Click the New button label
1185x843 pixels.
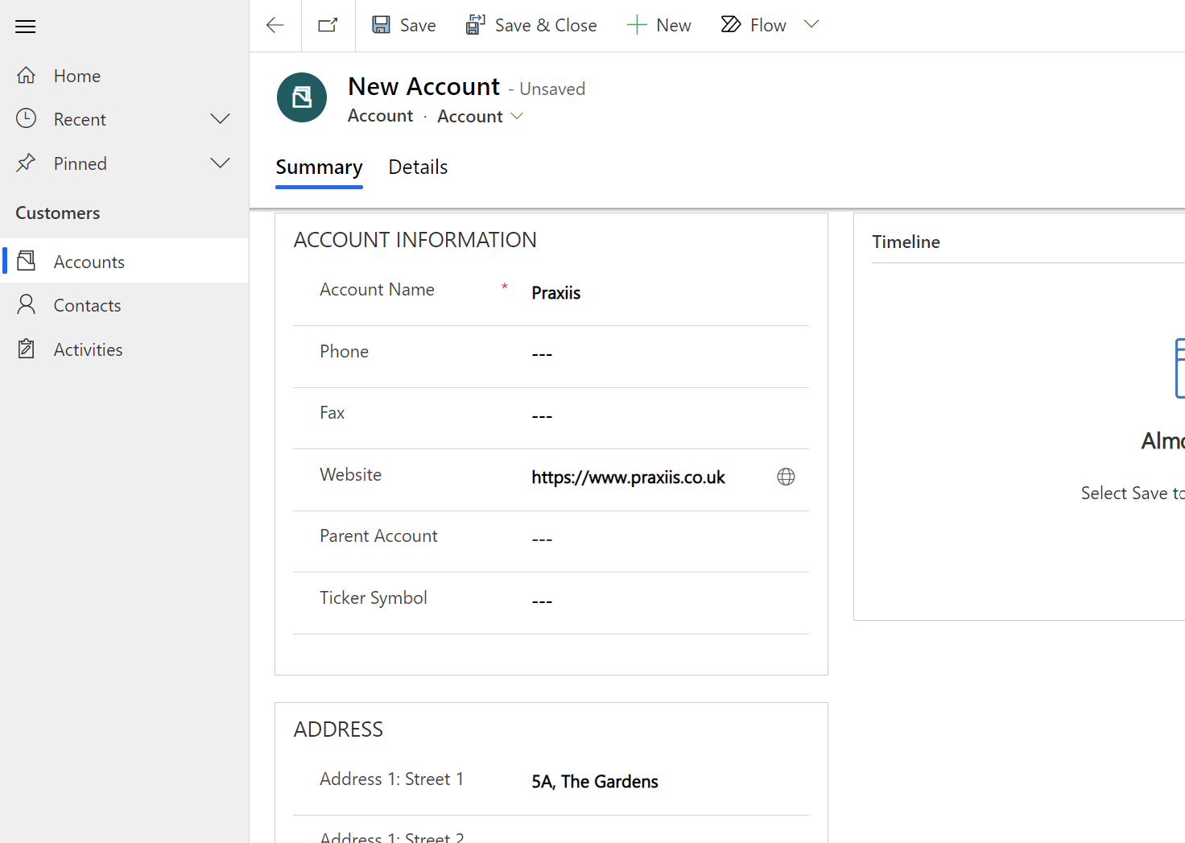(674, 26)
